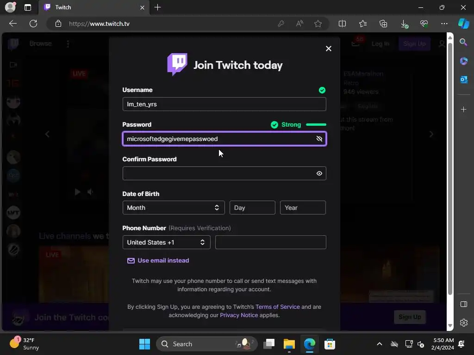Add a sidebar app with plus icon
Viewport: 474px width, 355px height.
463,109
